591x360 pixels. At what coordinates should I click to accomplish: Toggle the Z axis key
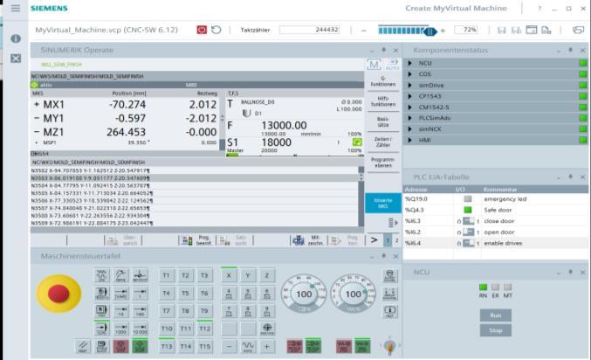click(267, 275)
